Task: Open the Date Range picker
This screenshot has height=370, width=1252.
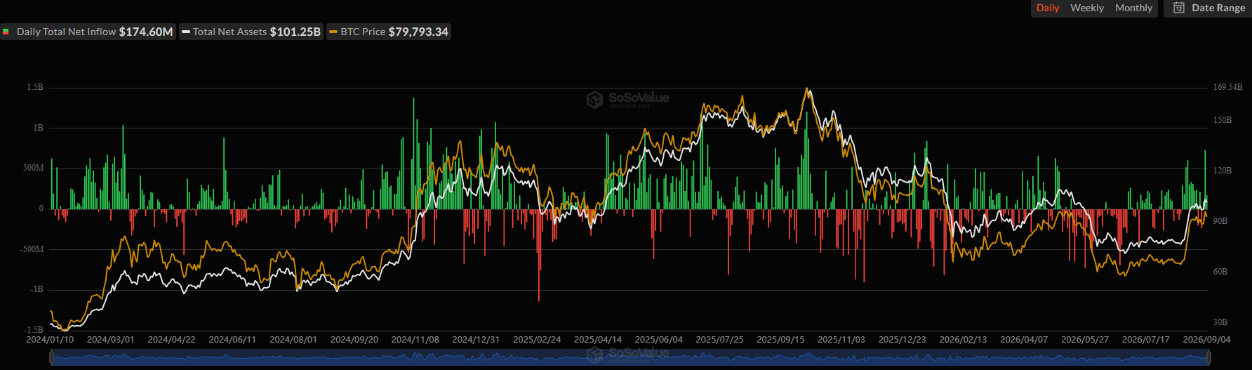Action: tap(1208, 8)
